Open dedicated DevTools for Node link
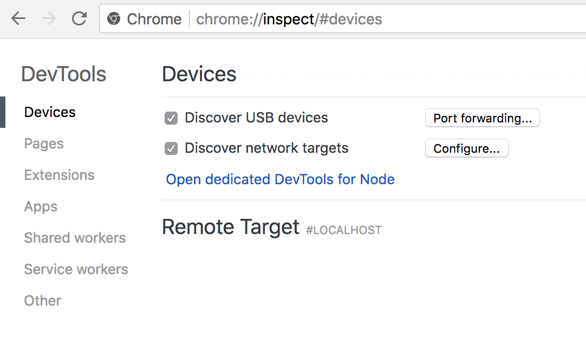The image size is (586, 337). (280, 179)
